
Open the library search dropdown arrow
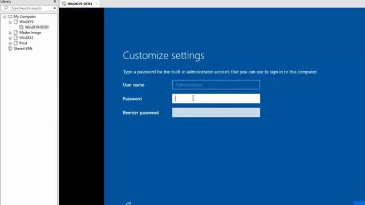(55, 9)
